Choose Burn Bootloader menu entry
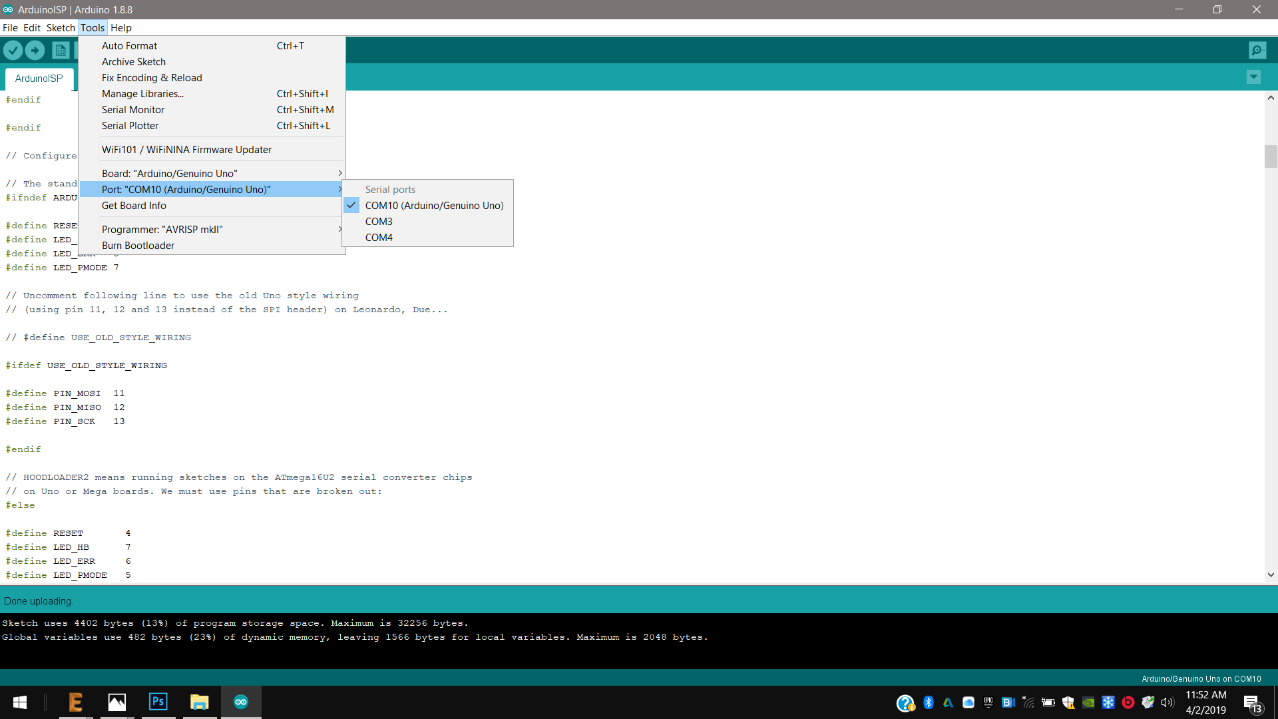 [138, 246]
